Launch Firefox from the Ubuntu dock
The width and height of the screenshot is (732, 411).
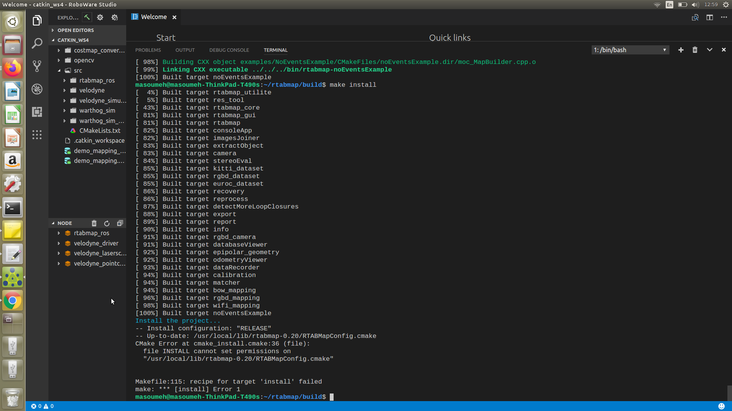click(13, 68)
